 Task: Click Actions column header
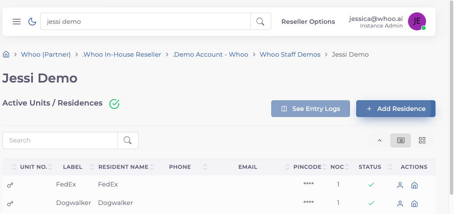(414, 167)
